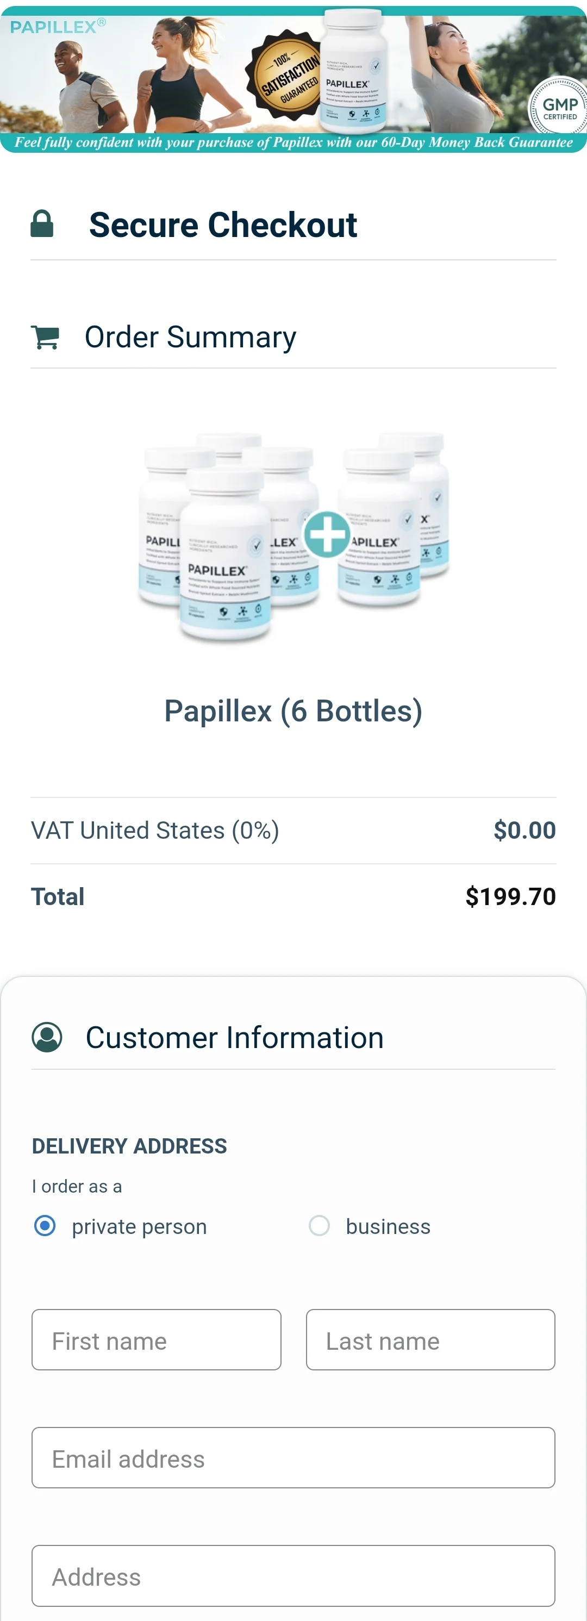This screenshot has height=1621, width=587.
Task: Select the private person radio option
Action: 45,1226
